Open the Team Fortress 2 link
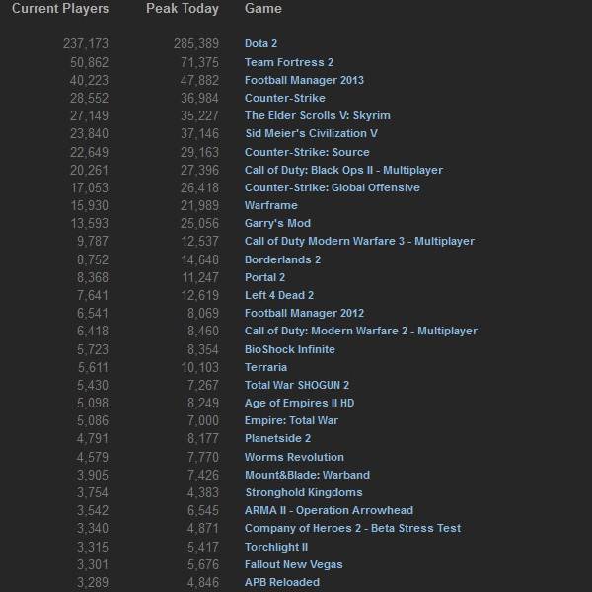Viewport: 592px width, 592px height. [x=289, y=62]
